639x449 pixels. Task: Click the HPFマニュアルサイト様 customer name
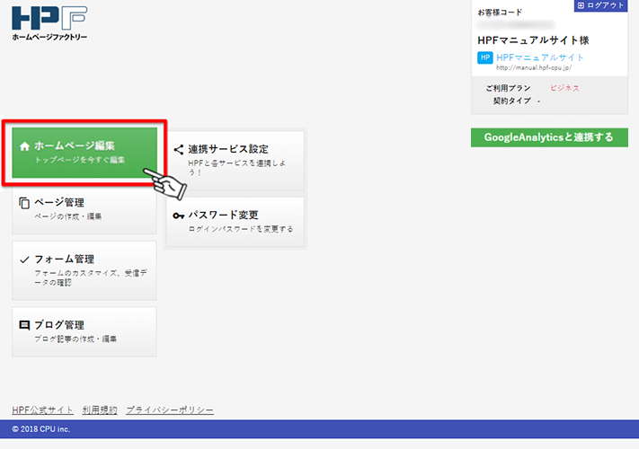click(x=534, y=40)
